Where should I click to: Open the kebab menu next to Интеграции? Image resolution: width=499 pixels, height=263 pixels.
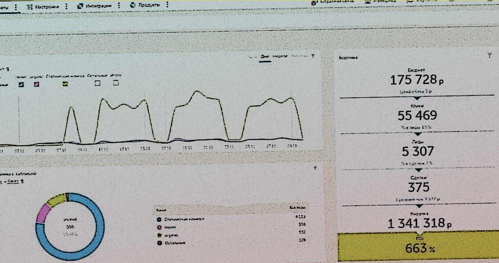pos(119,5)
